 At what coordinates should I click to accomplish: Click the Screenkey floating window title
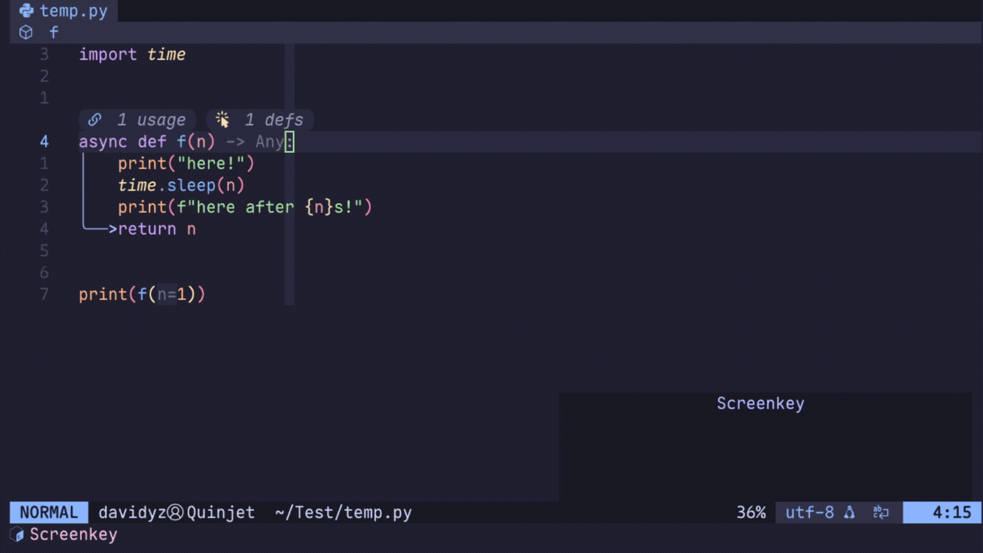click(760, 404)
